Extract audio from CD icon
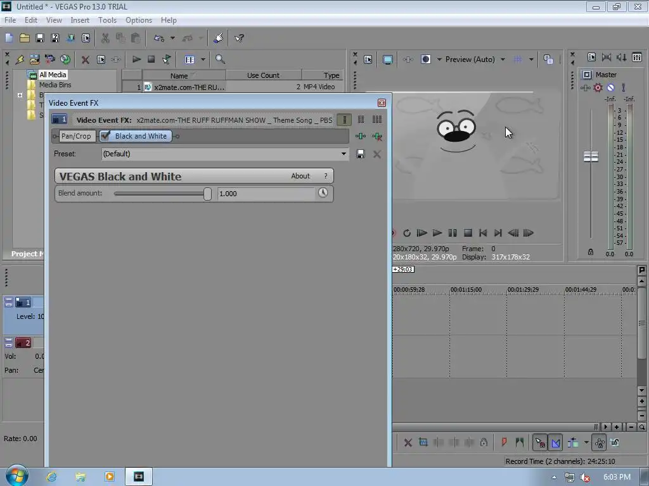Image resolution: width=649 pixels, height=486 pixels. tap(65, 59)
